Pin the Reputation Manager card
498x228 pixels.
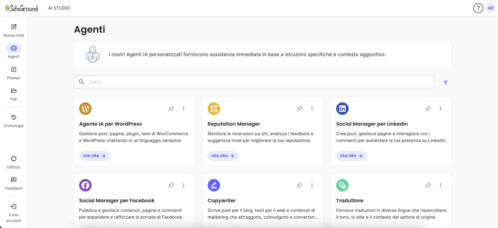(x=299, y=108)
